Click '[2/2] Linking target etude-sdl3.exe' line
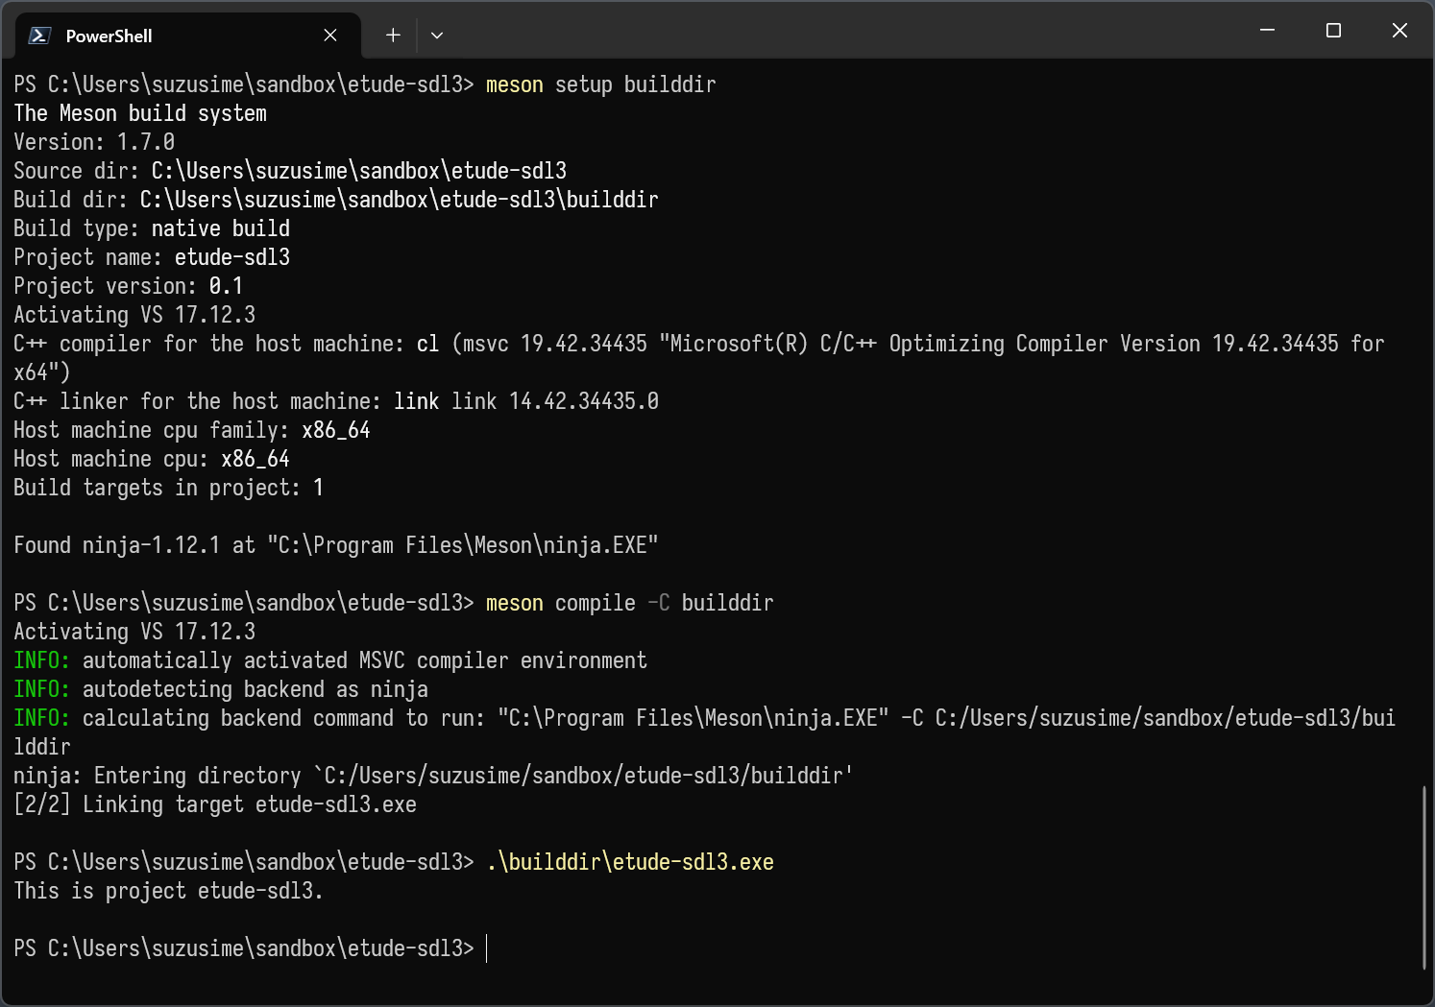The height and width of the screenshot is (1007, 1435). (x=215, y=804)
